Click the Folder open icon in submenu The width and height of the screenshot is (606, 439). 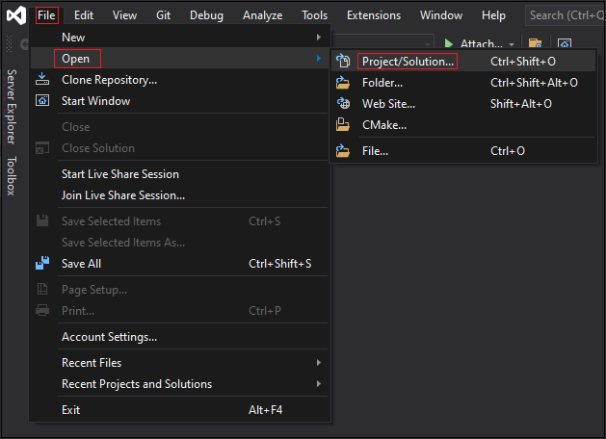(x=343, y=82)
